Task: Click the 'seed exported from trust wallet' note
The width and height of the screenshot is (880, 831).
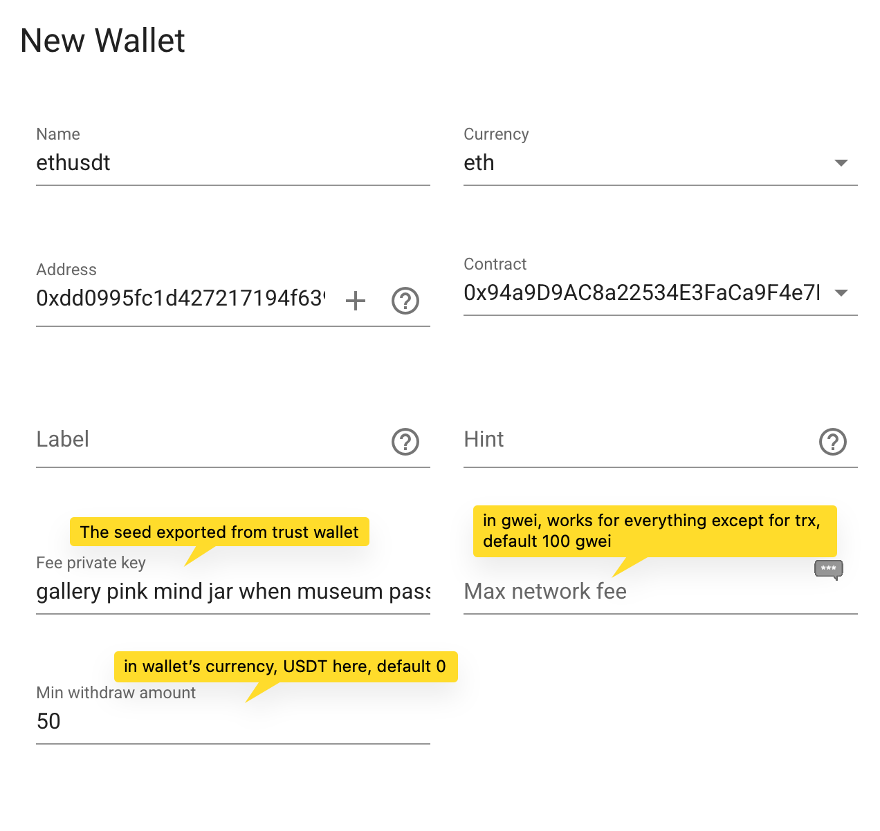Action: point(219,532)
